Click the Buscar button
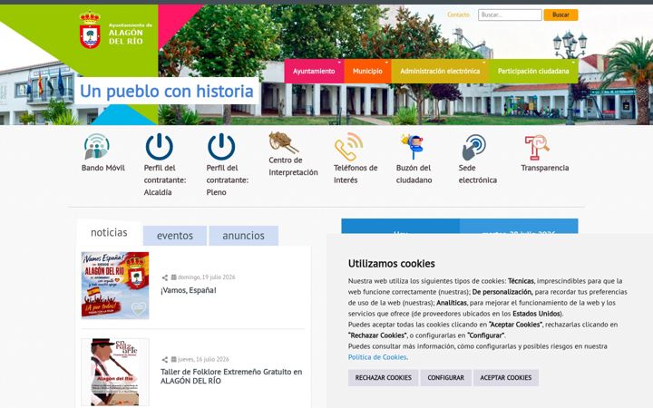This screenshot has height=408, width=653. pyautogui.click(x=560, y=15)
